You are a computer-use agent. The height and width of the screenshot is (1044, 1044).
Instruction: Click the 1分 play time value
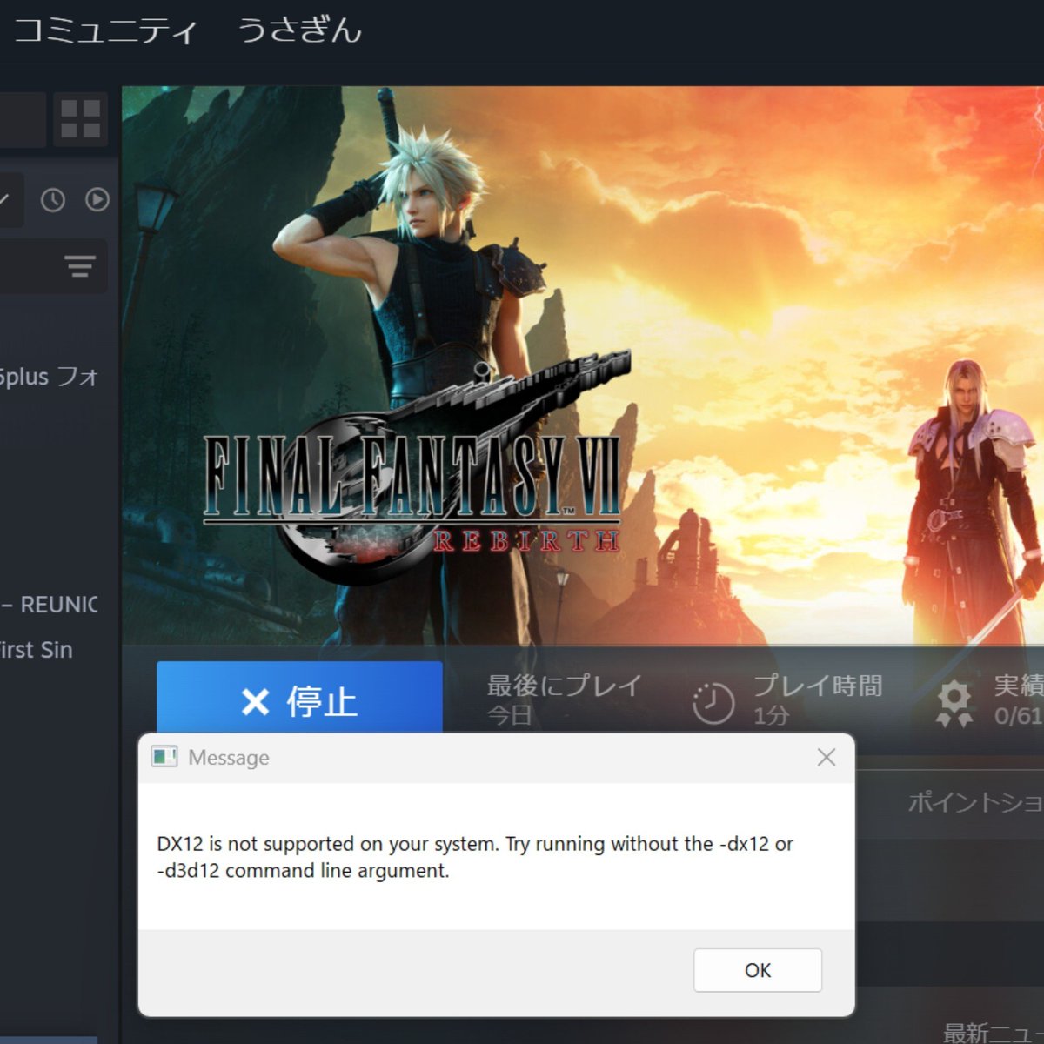click(x=771, y=716)
